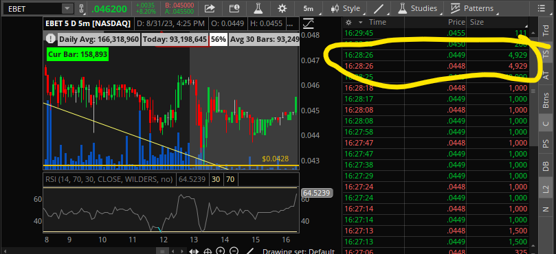Viewport: 556px width, 254px height.
Task: Open the symbol selector dropdown arrow
Action: pyautogui.click(x=67, y=8)
